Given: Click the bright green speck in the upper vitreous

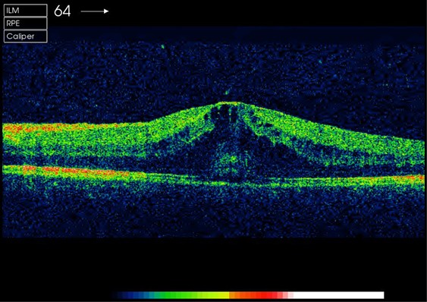Looking at the screenshot, I should [x=163, y=46].
